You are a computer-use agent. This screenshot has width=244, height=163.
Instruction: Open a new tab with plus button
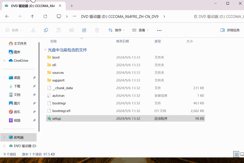click(x=72, y=6)
